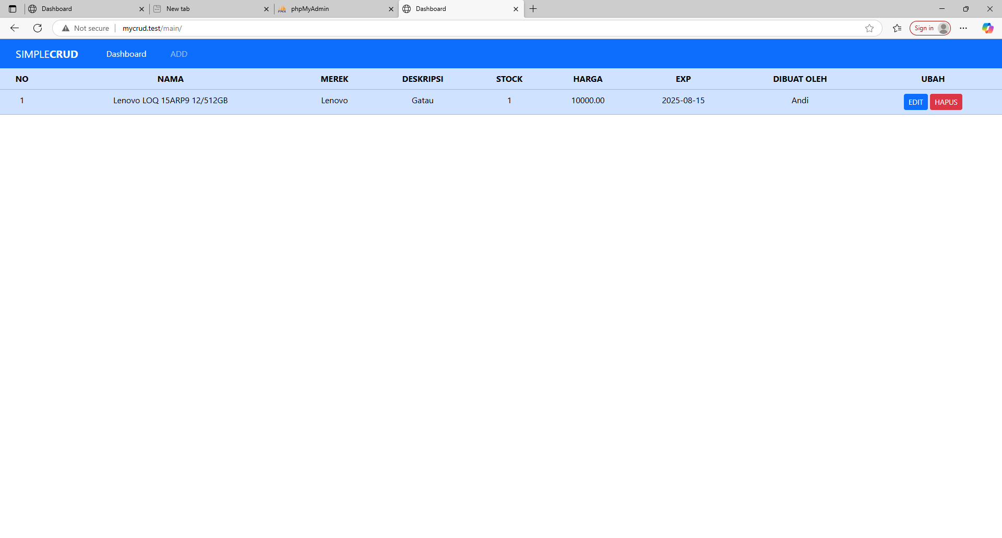Click the address bar URL mycrud.test/main/
Screen dimensions: 1002x538
tap(152, 28)
